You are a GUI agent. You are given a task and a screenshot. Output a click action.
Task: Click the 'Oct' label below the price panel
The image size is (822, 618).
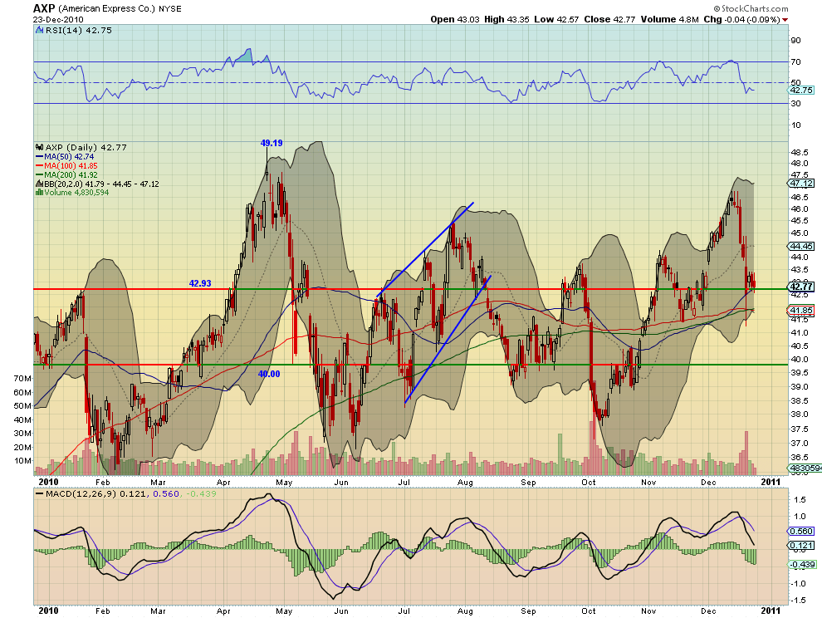point(588,482)
